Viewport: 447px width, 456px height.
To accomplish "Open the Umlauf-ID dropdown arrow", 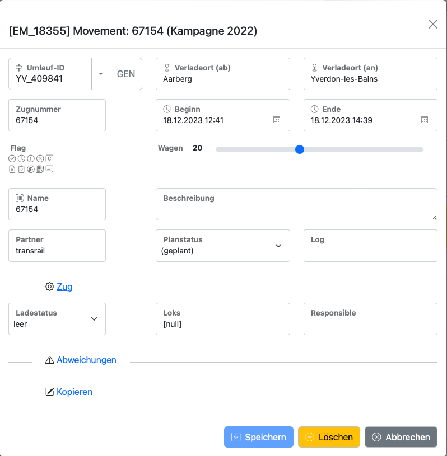I will [101, 74].
